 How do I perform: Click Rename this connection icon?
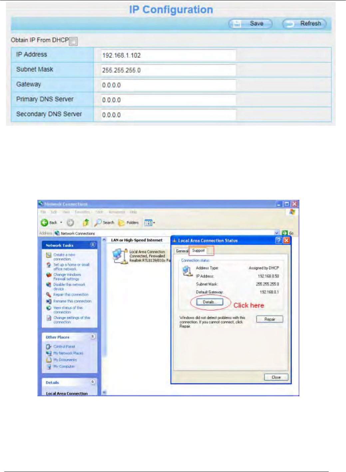[49, 301]
